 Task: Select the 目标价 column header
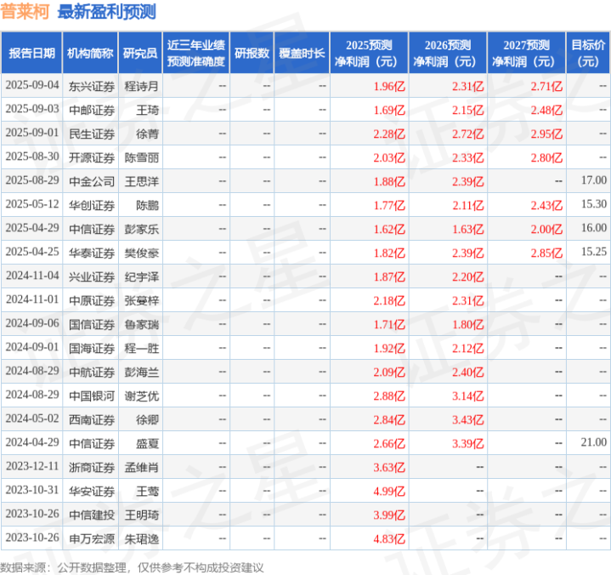tap(587, 53)
